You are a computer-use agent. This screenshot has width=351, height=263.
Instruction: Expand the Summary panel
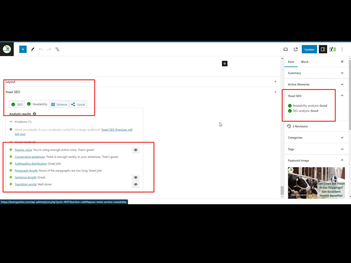click(x=316, y=73)
